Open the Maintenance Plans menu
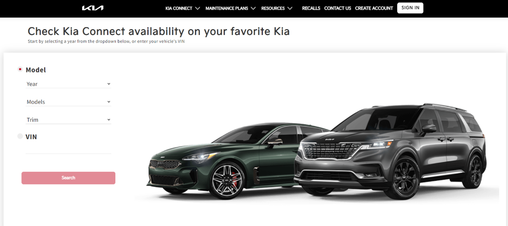The image size is (508, 226). click(x=227, y=8)
